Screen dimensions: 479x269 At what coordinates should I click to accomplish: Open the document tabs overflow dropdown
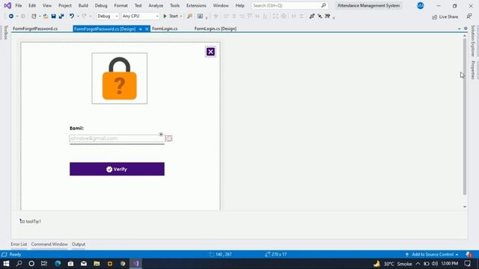459,28
